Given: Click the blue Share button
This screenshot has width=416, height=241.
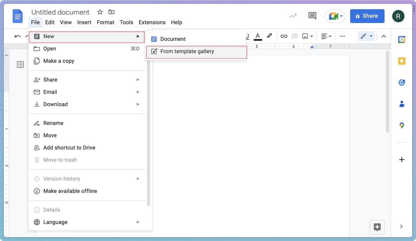Looking at the screenshot, I should click(367, 16).
